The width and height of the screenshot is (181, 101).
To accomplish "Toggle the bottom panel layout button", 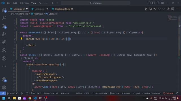I will coord(154,3).
